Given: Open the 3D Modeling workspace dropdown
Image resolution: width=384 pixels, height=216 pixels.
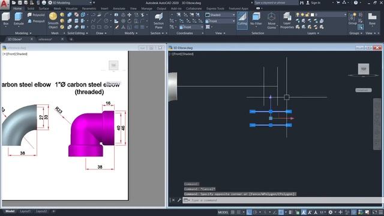Looking at the screenshot, I should pyautogui.click(x=70, y=2).
